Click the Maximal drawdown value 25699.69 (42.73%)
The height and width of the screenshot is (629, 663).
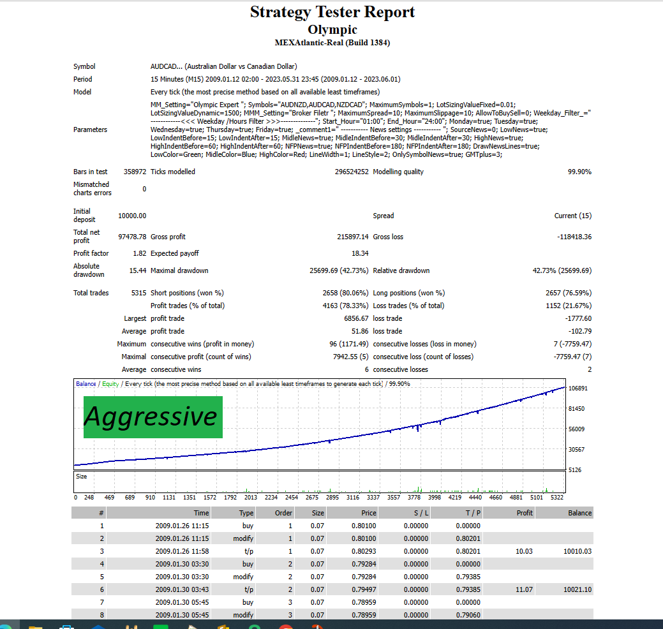339,270
